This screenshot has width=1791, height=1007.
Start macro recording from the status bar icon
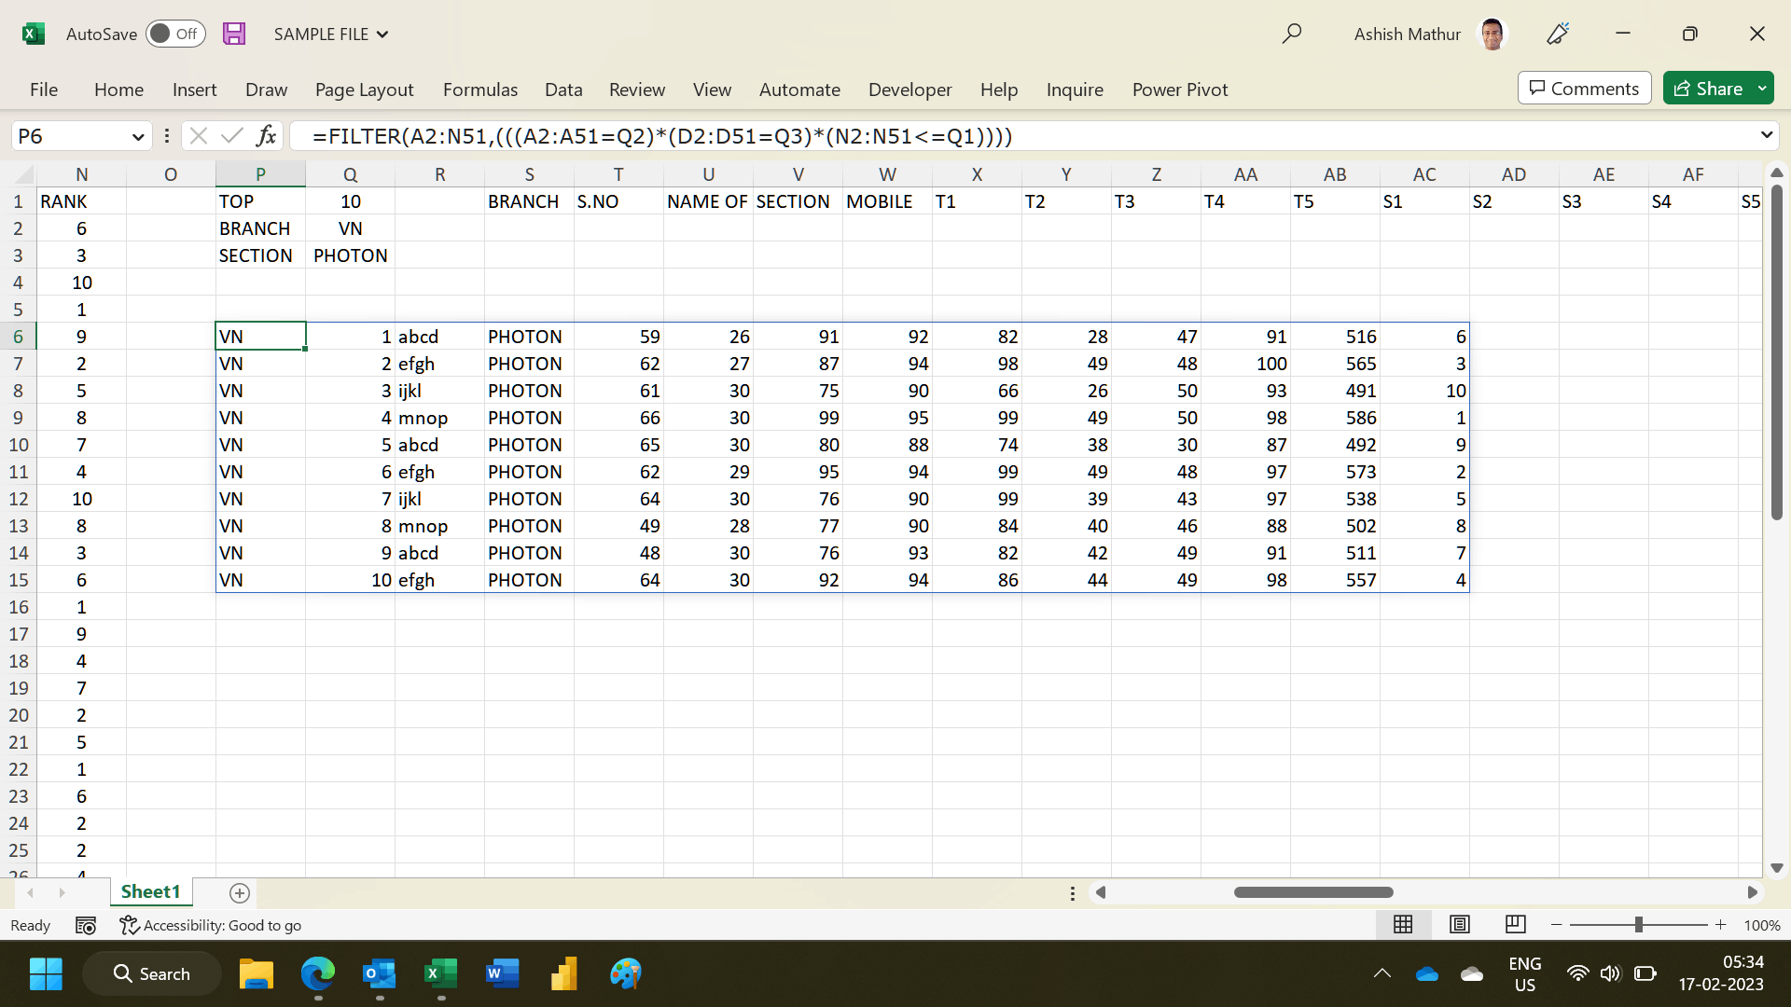[x=85, y=925]
